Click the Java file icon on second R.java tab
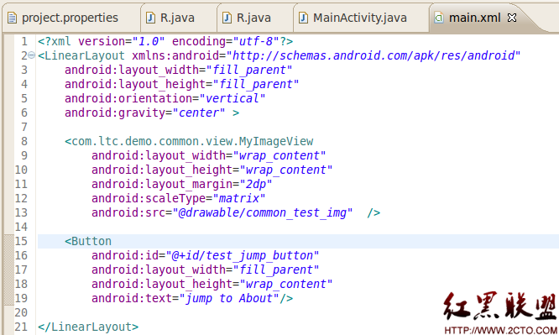Viewport: 559px width, 335px height. pos(227,18)
